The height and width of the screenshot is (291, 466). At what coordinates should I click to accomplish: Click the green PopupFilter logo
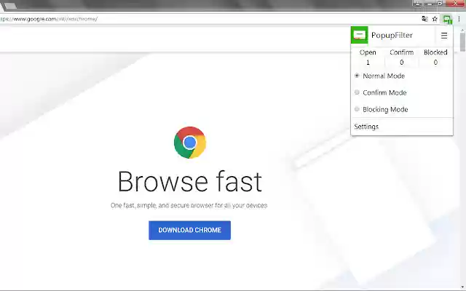[359, 35]
